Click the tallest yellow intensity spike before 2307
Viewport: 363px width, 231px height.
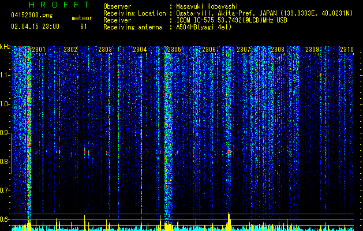[229, 221]
